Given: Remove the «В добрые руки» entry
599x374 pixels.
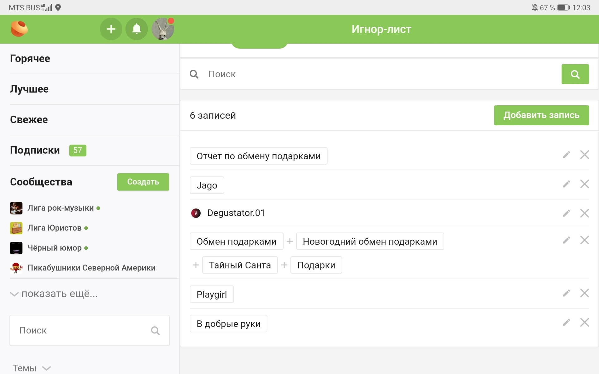Looking at the screenshot, I should point(584,322).
